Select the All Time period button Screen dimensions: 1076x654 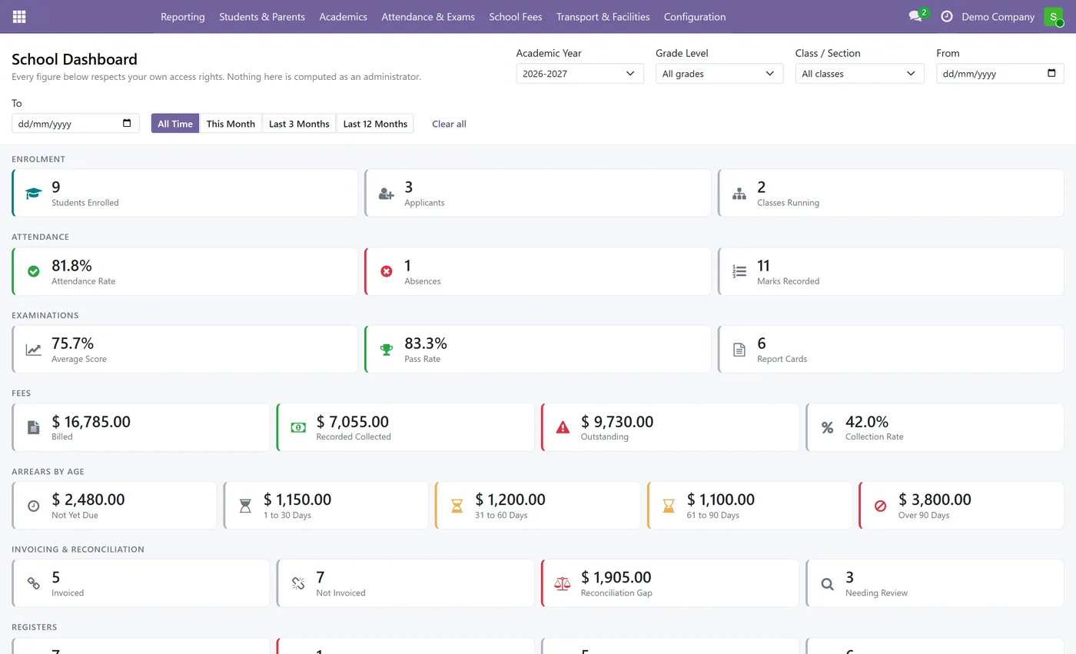(175, 124)
